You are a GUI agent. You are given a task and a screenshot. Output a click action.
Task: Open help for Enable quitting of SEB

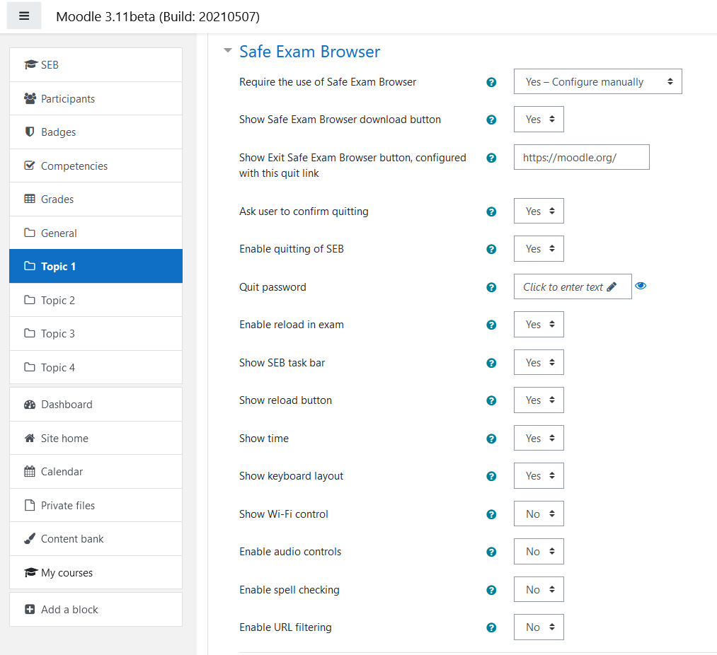coord(491,249)
